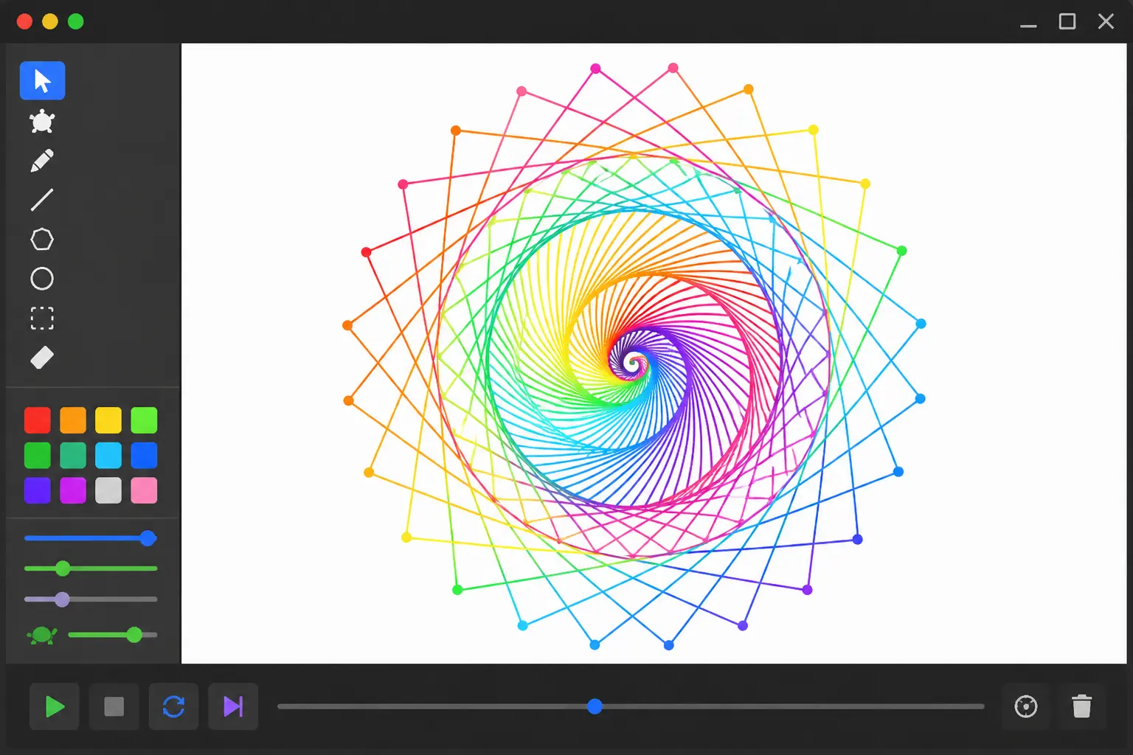Image resolution: width=1133 pixels, height=755 pixels.
Task: Pick the lime green swatch
Action: click(144, 420)
